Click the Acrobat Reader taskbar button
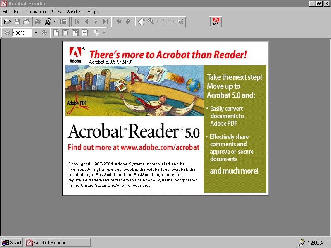 58,243
